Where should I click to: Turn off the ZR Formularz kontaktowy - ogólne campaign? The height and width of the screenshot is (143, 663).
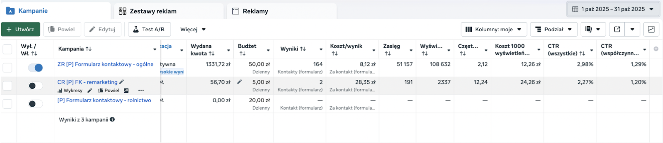[x=36, y=68]
